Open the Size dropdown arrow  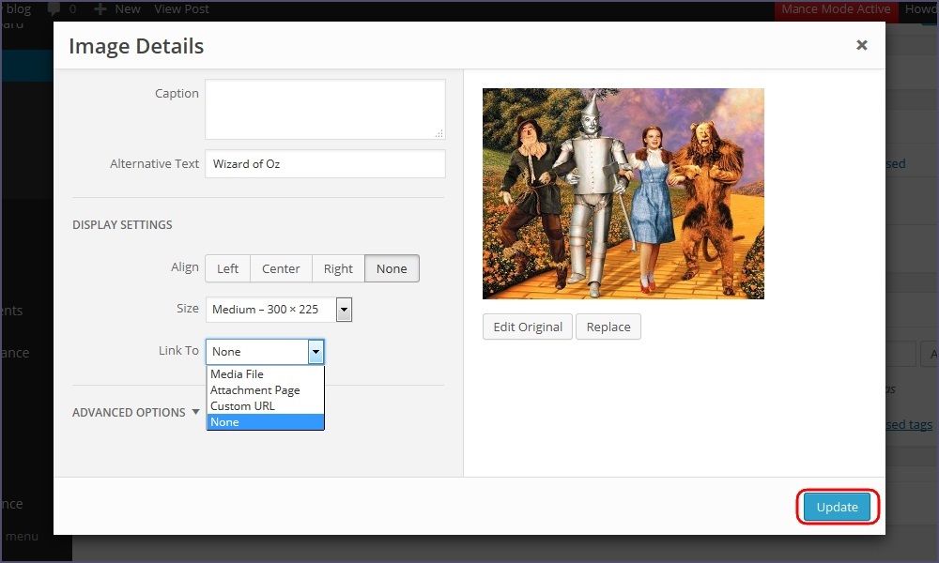pyautogui.click(x=344, y=310)
